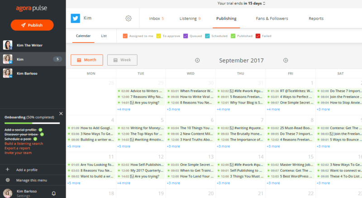Switch to Calendar view tab
The height and width of the screenshot is (198, 362).
click(83, 36)
